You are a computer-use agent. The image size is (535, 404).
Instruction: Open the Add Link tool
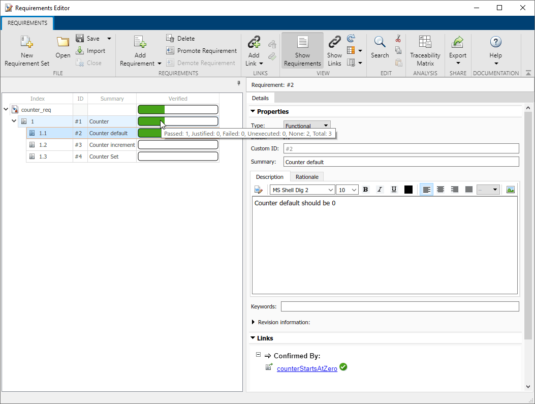(x=254, y=50)
